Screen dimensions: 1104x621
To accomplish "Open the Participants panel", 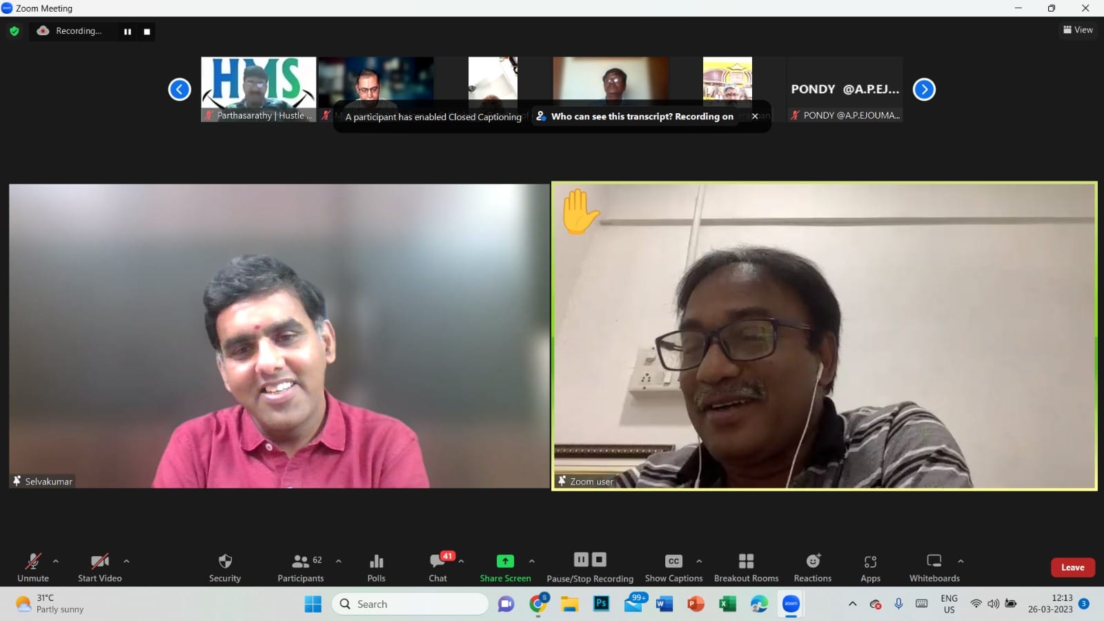I will (300, 567).
